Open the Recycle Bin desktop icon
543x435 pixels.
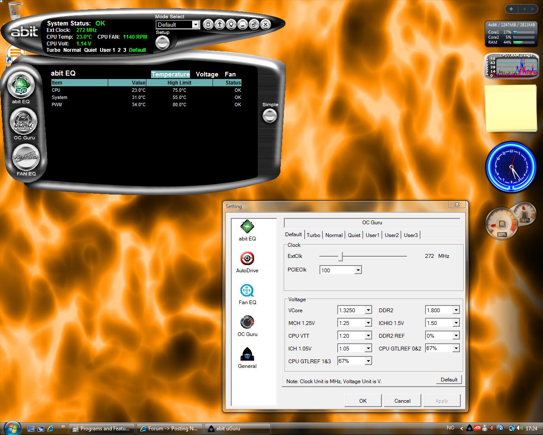coord(15,10)
